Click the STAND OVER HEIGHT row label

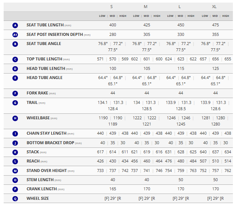click(x=46, y=171)
